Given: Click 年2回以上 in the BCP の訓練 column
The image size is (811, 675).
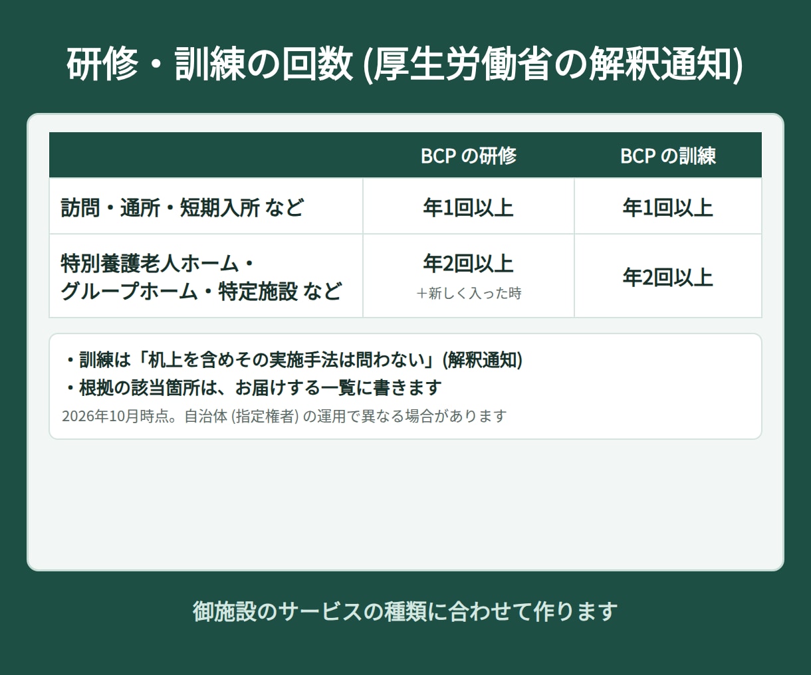Looking at the screenshot, I should [668, 277].
